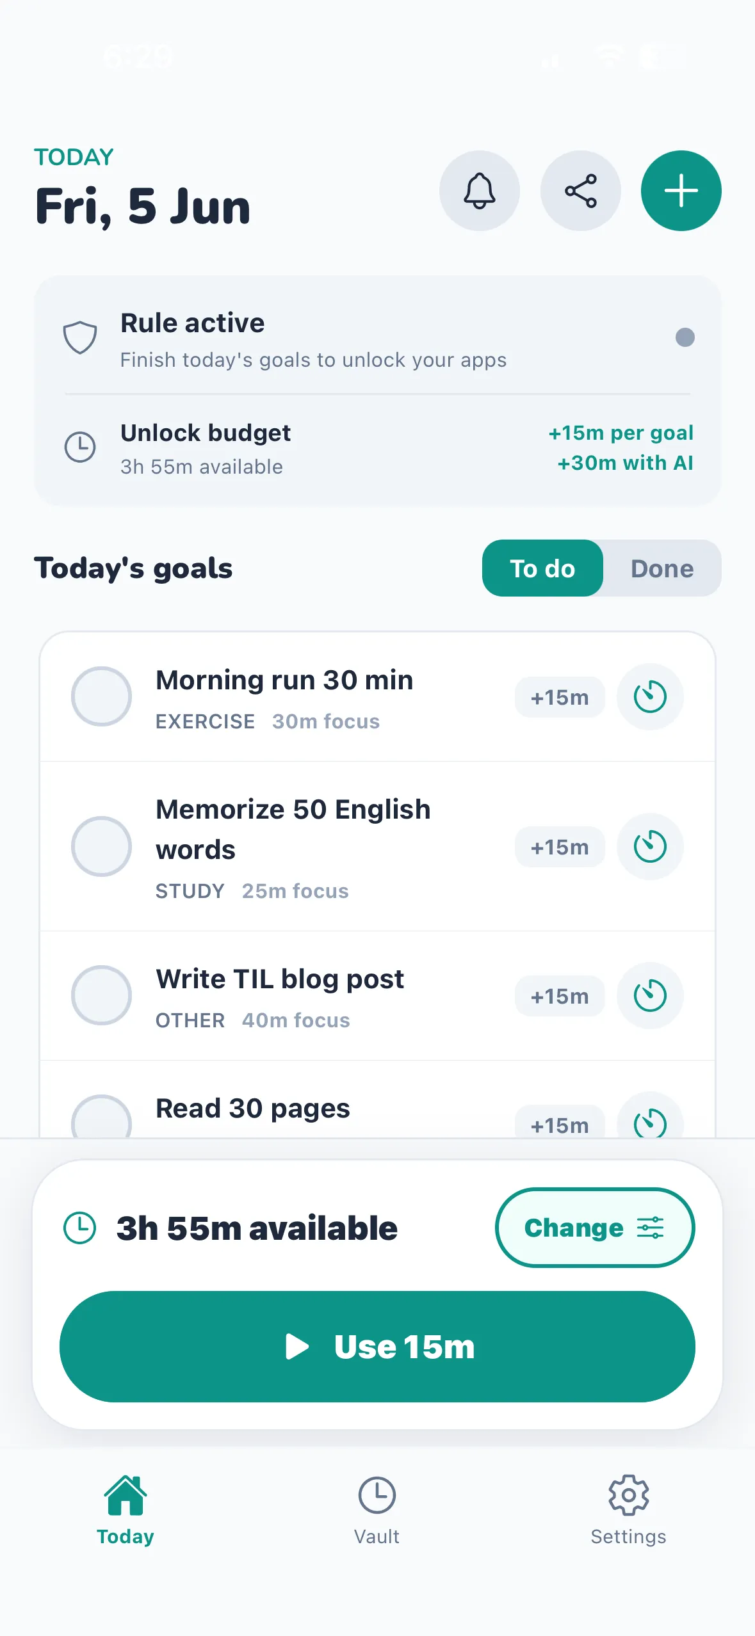The width and height of the screenshot is (755, 1636).
Task: Open Settings gear tab
Action: [x=628, y=1511]
